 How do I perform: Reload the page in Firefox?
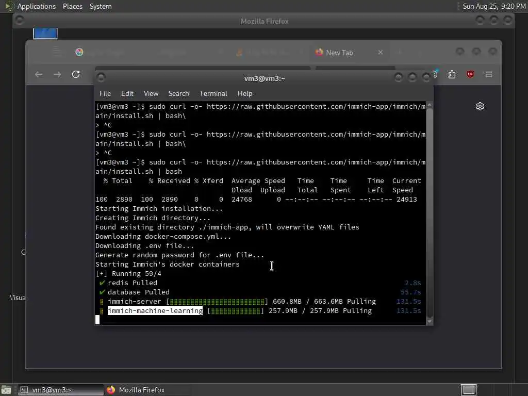[x=76, y=74]
